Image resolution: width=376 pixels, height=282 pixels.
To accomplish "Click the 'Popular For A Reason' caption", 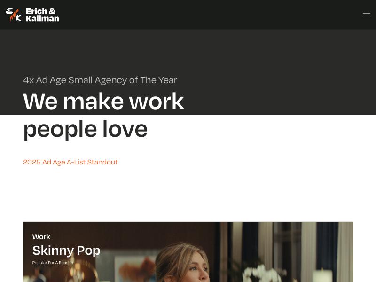I will tap(53, 263).
